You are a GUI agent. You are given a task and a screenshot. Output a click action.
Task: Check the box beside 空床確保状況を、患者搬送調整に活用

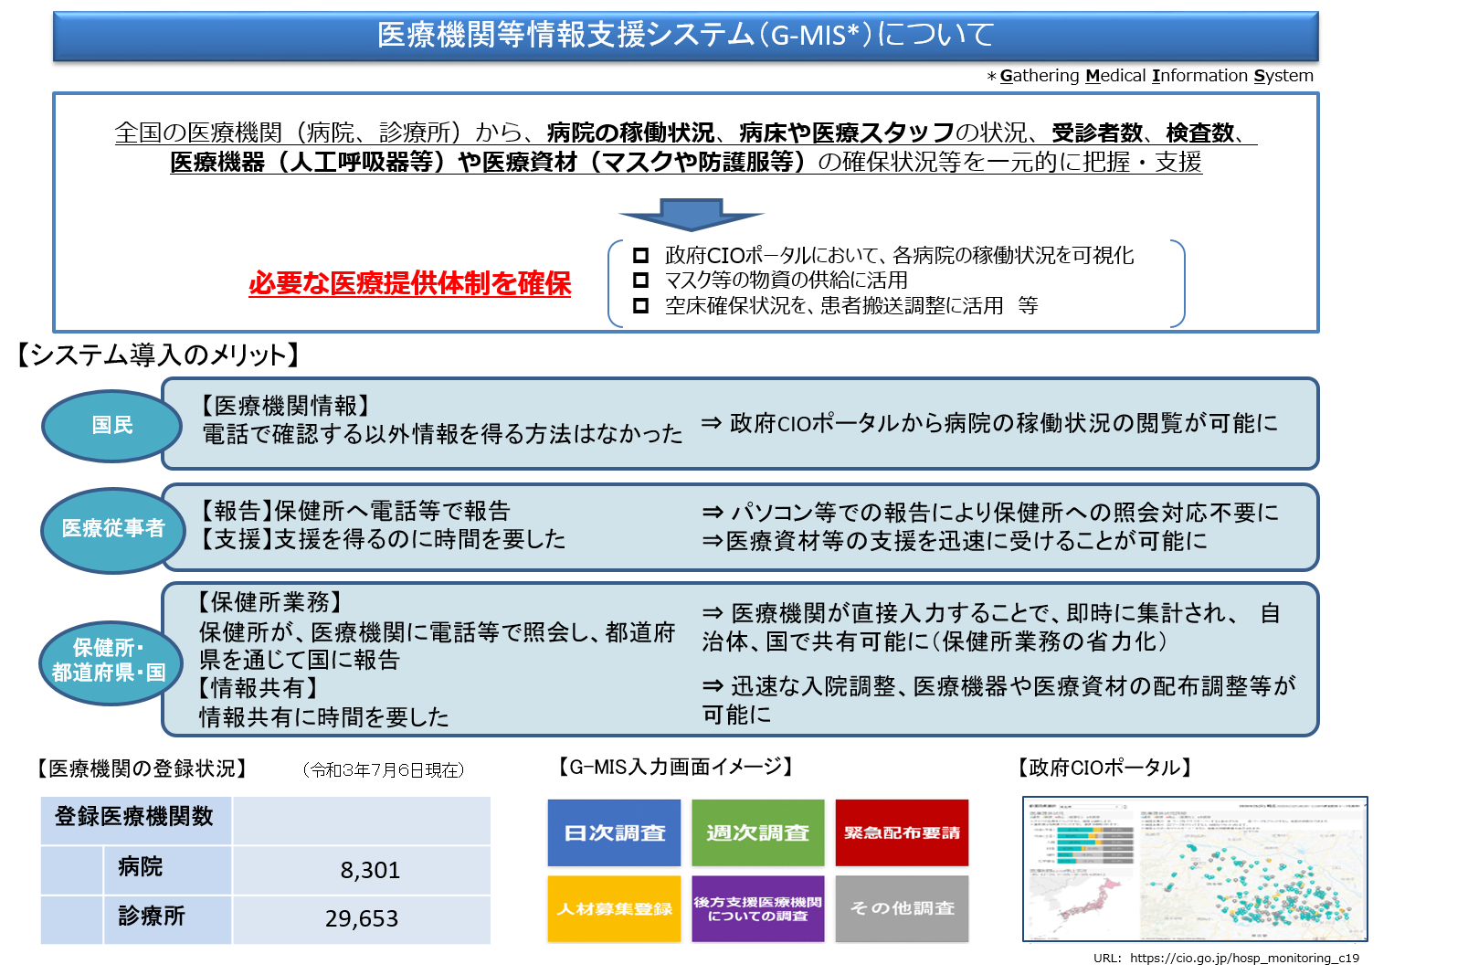pos(641,305)
